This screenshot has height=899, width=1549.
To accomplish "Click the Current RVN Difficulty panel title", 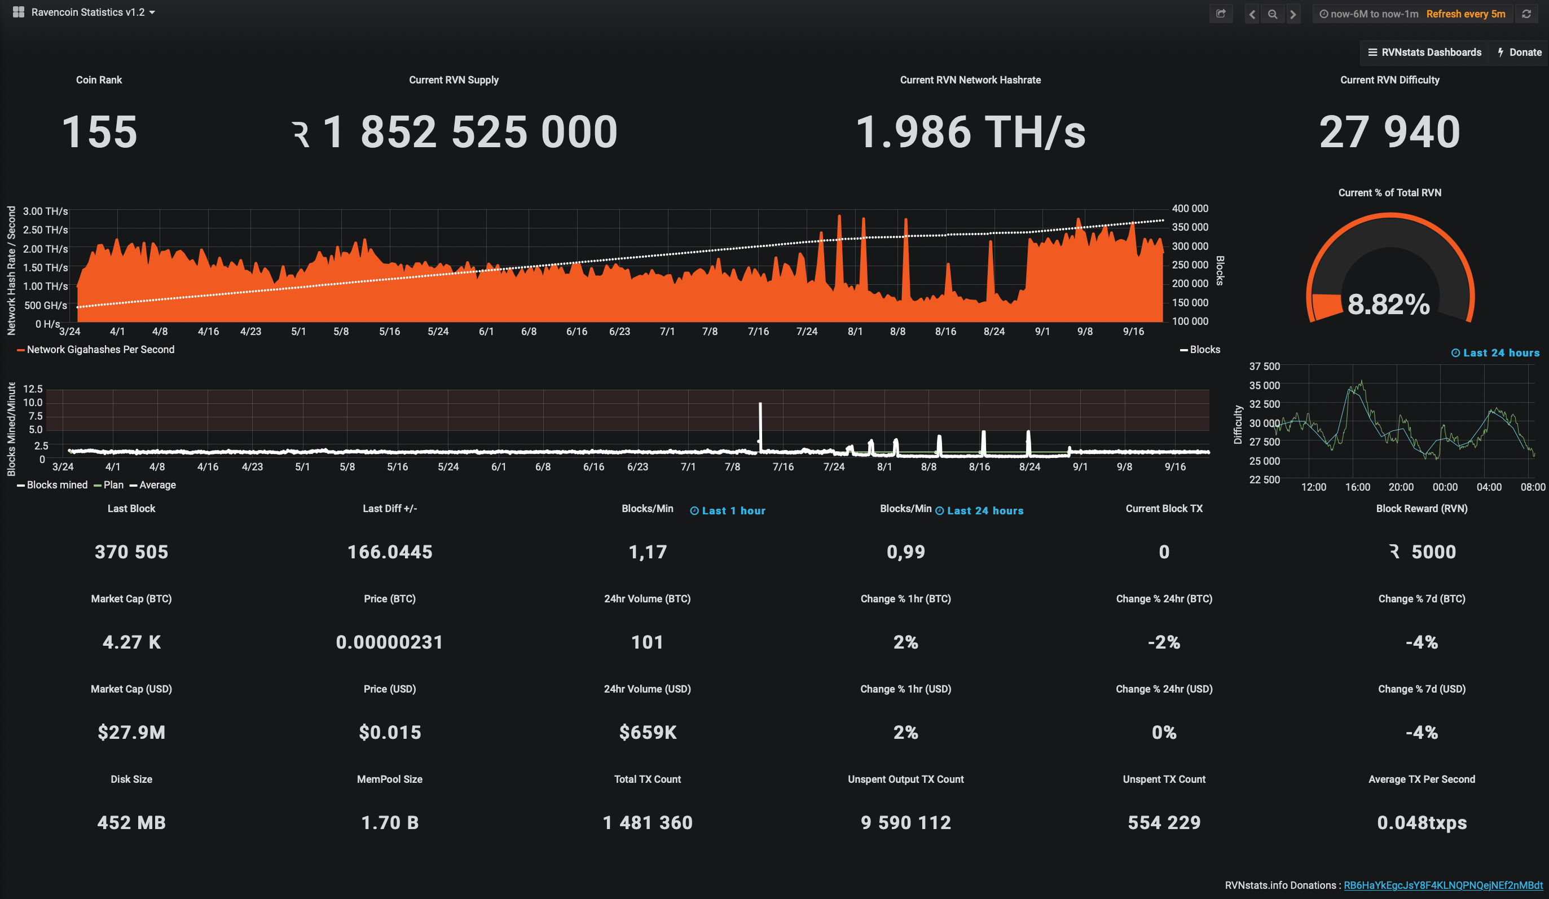I will [x=1389, y=80].
